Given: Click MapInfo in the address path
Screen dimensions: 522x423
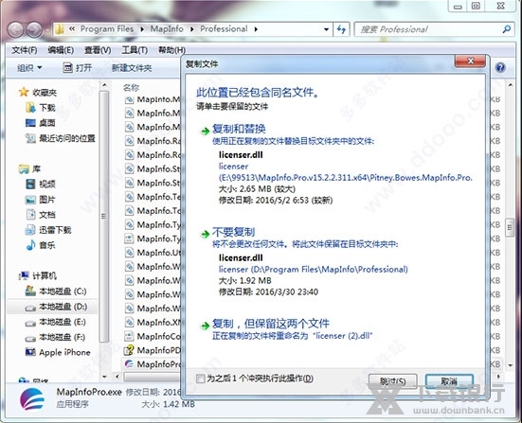Looking at the screenshot, I should tap(167, 29).
